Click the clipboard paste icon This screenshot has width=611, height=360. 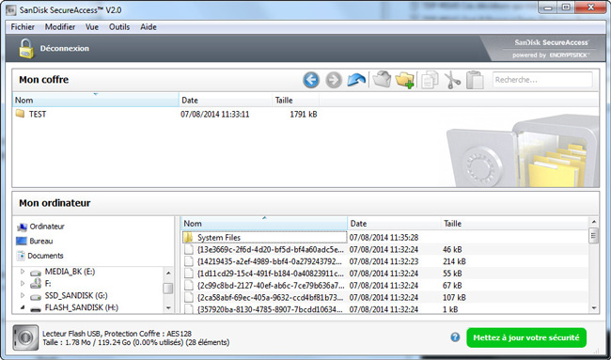tap(475, 80)
